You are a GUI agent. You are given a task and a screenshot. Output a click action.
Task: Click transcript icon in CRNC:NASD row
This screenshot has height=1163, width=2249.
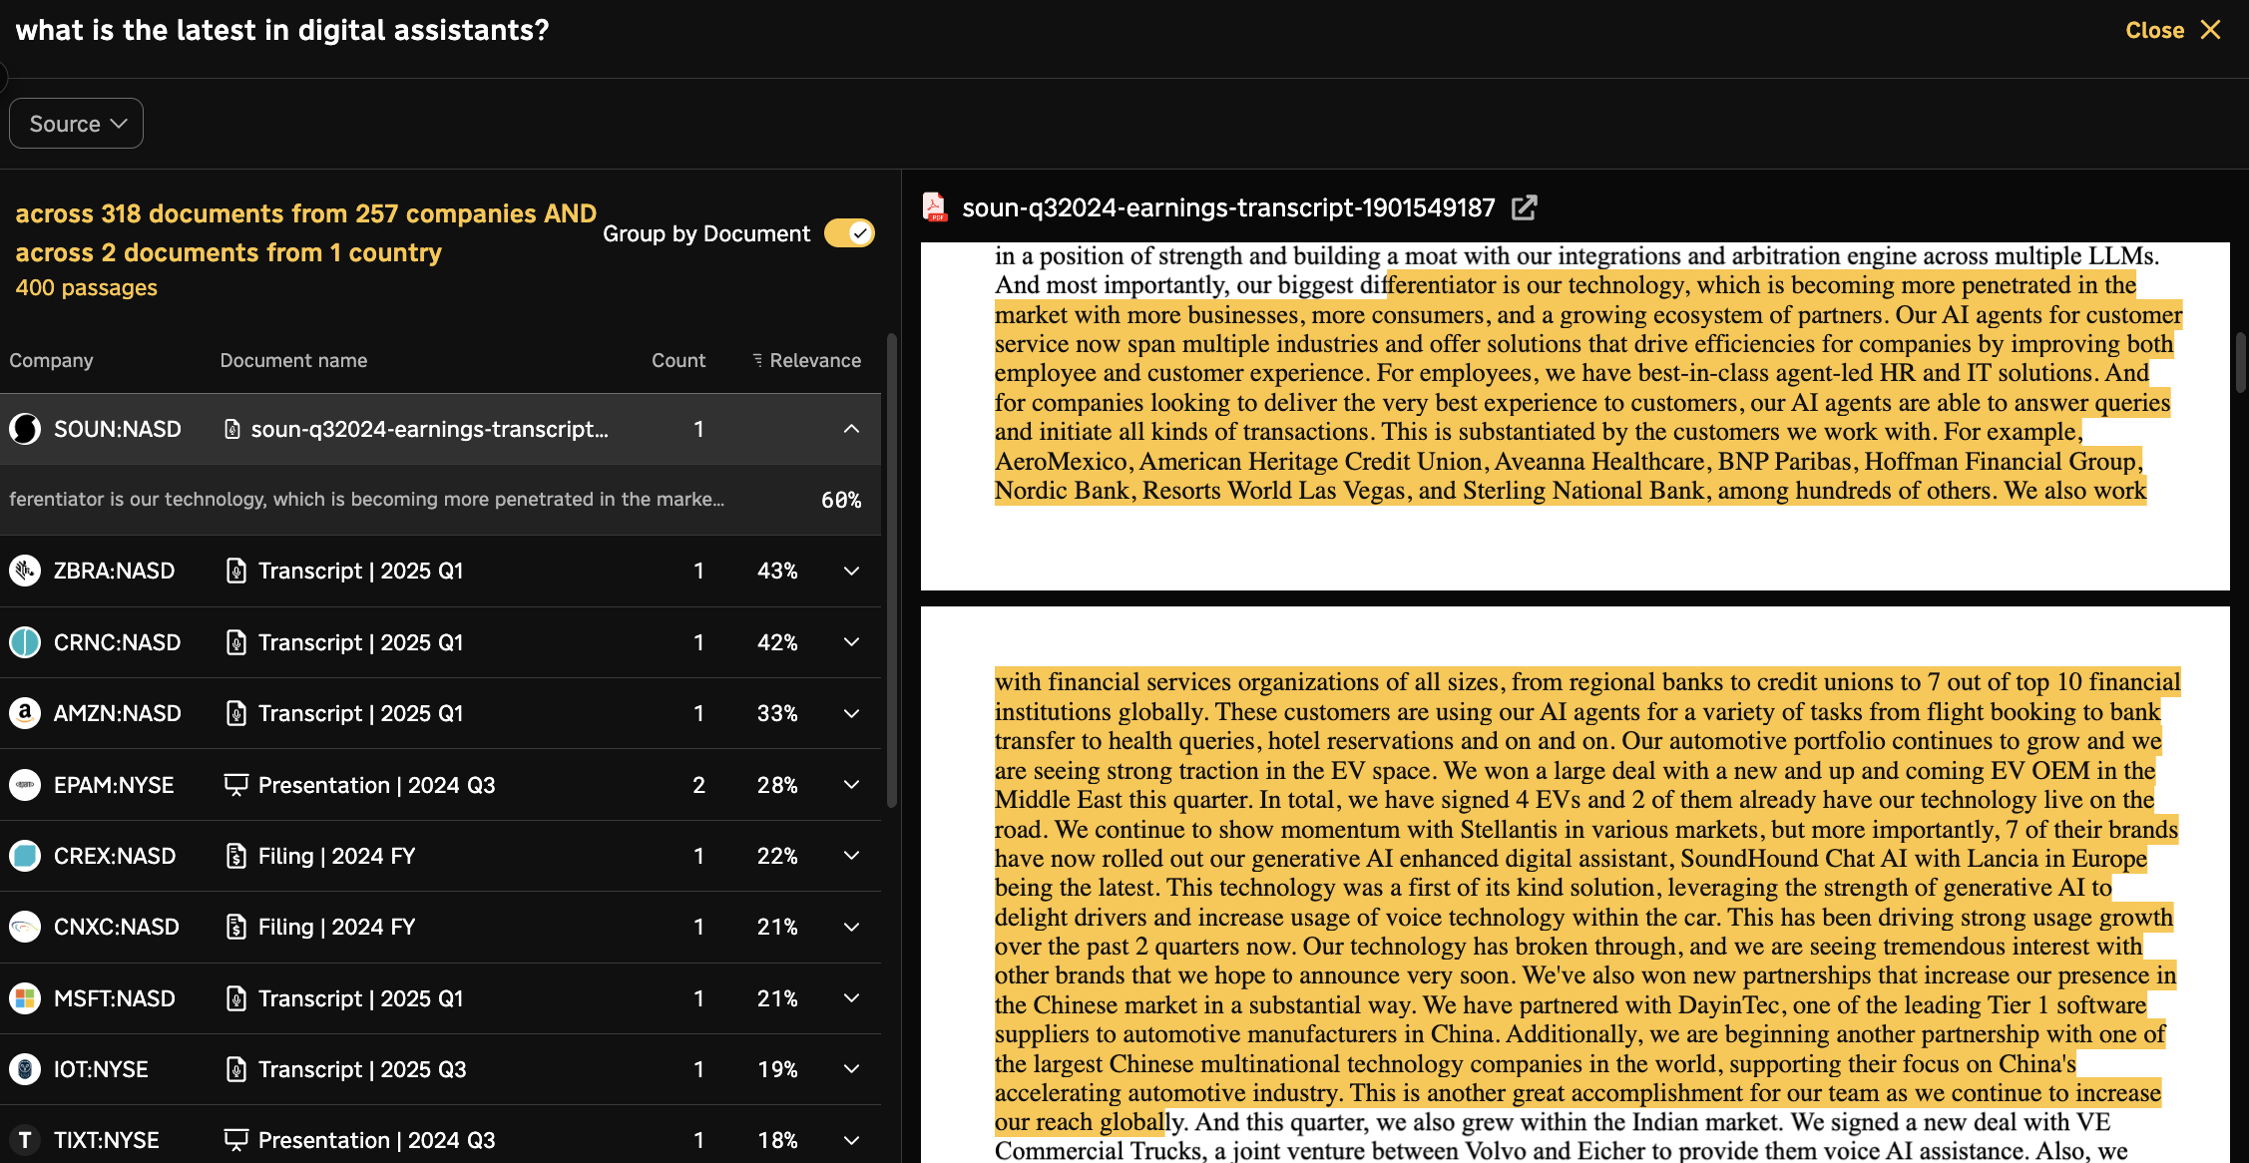tap(235, 642)
